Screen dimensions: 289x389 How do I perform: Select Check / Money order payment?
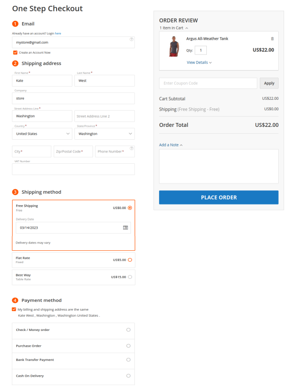(128, 329)
